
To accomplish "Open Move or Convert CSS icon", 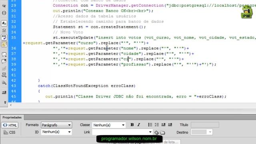I will [x=4, y=82].
